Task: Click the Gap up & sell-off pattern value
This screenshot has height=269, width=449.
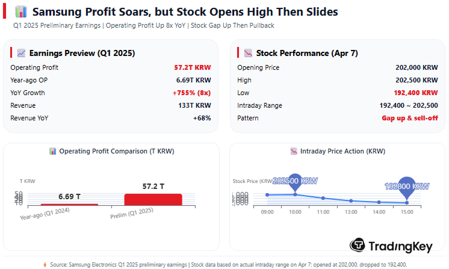Action: (409, 118)
